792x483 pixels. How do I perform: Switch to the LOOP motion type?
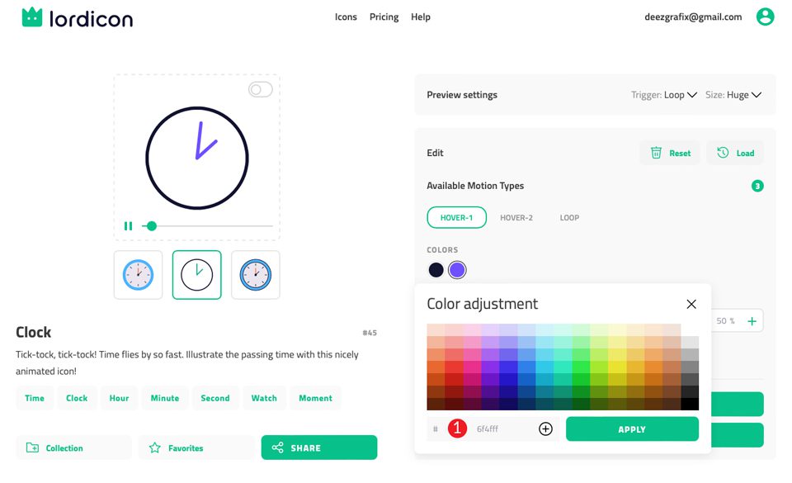click(x=569, y=217)
